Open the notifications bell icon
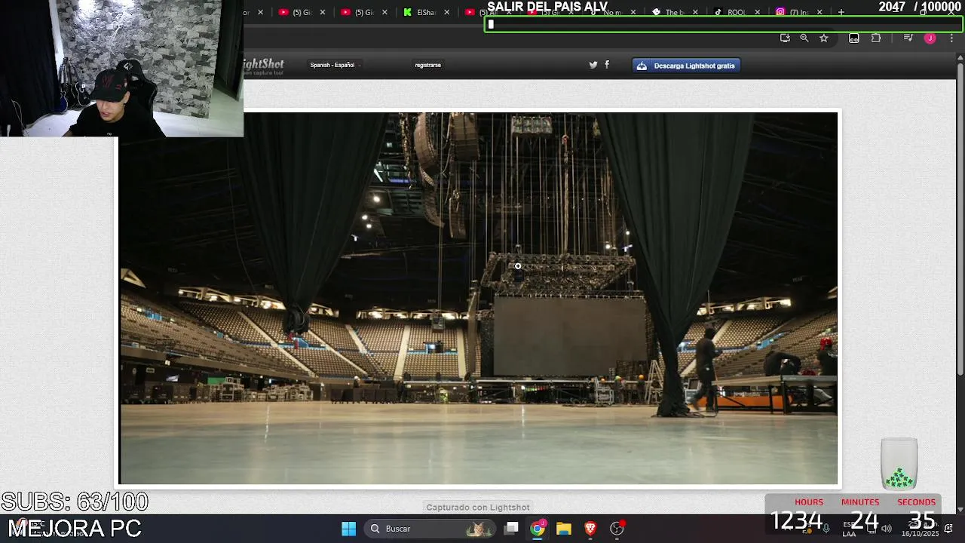 coord(948,529)
